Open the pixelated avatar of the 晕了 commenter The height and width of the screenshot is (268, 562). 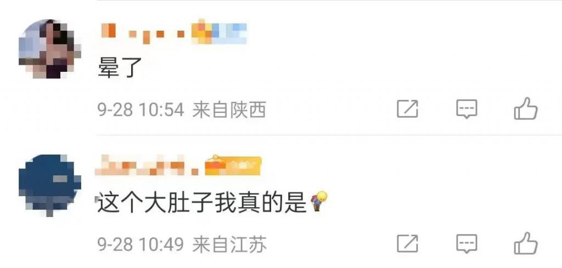[x=49, y=49]
